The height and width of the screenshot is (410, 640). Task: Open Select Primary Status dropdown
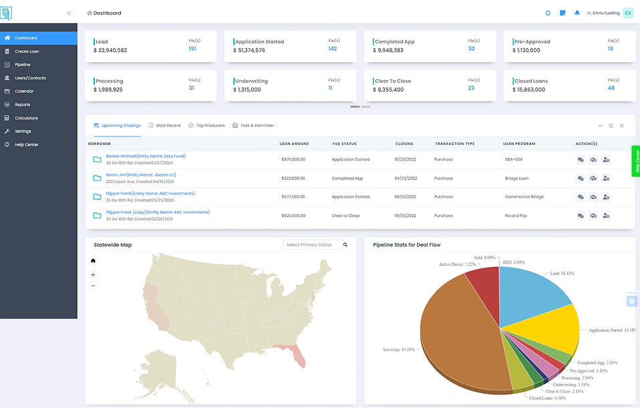313,245
